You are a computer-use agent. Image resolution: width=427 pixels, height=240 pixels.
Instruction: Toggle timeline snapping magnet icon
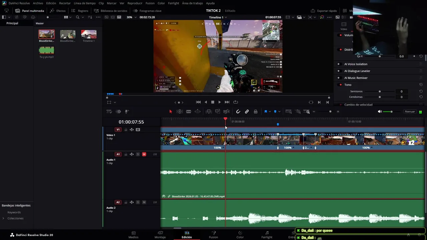(238, 112)
